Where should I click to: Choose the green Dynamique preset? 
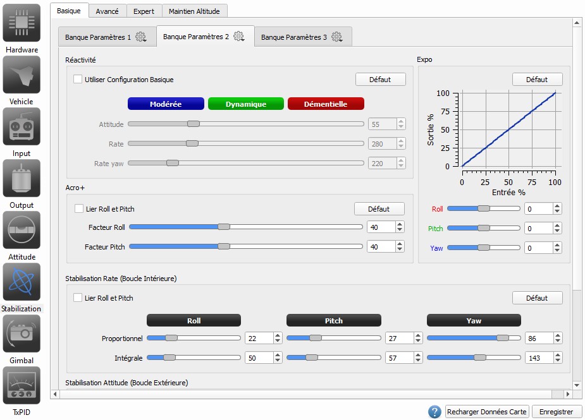246,104
